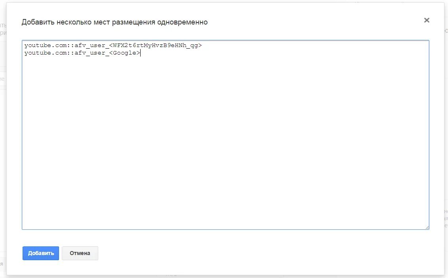The width and height of the screenshot is (448, 278).
Task: Click the blue Добавить button
Action: point(40,253)
